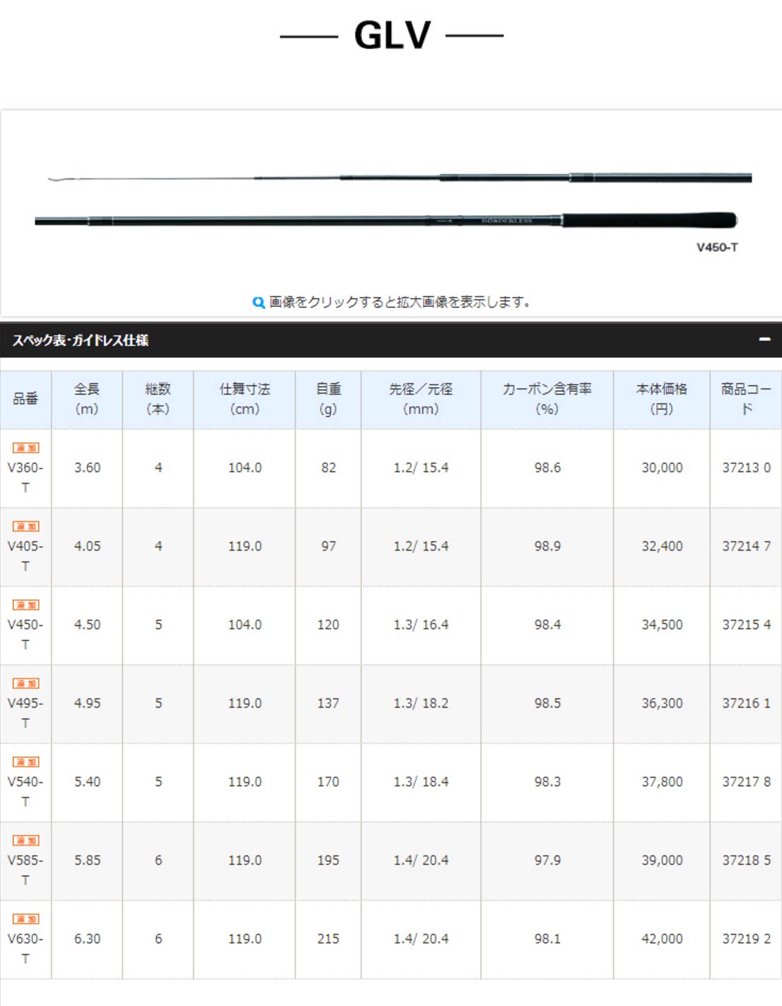Click the 追加 badge above V630-T
782x1006 pixels.
coord(26,919)
